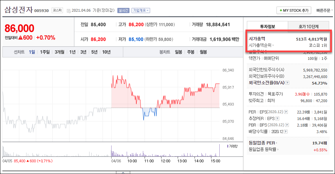Click the 배당수익률 value 3.48%

322,132
